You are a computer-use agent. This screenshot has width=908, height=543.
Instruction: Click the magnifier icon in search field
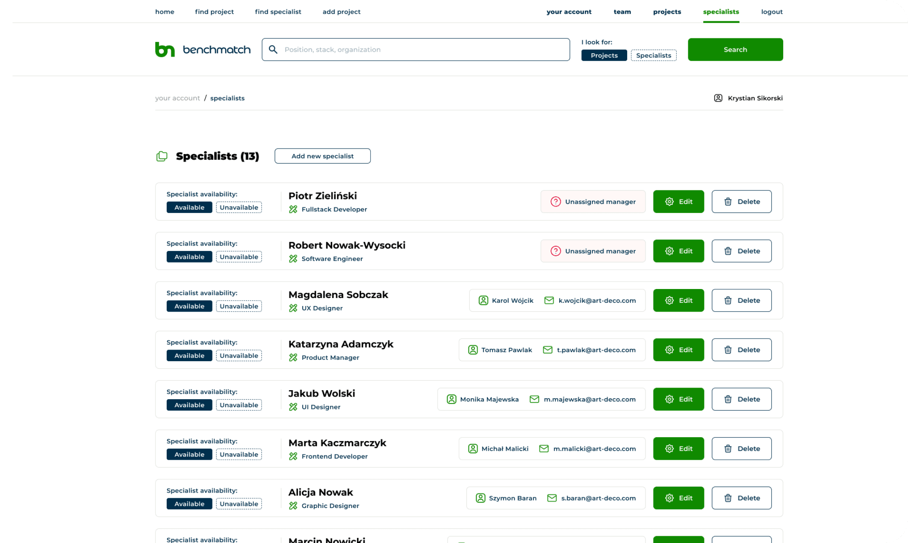[273, 50]
